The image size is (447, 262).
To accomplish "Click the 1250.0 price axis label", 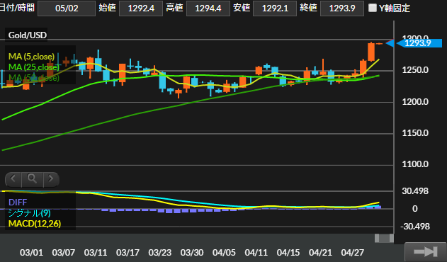I will coord(415,70).
